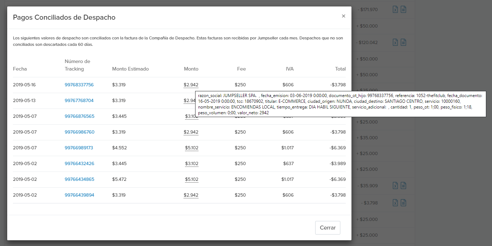This screenshot has width=492, height=246.
Task: Open tracking number 99766989173
Action: (79, 148)
